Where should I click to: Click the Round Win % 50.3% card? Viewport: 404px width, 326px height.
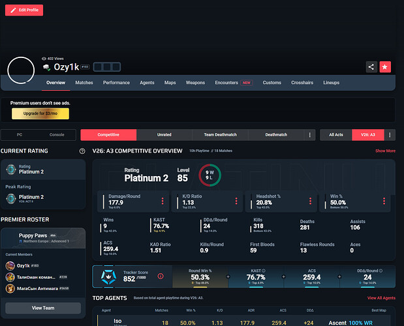(x=200, y=277)
